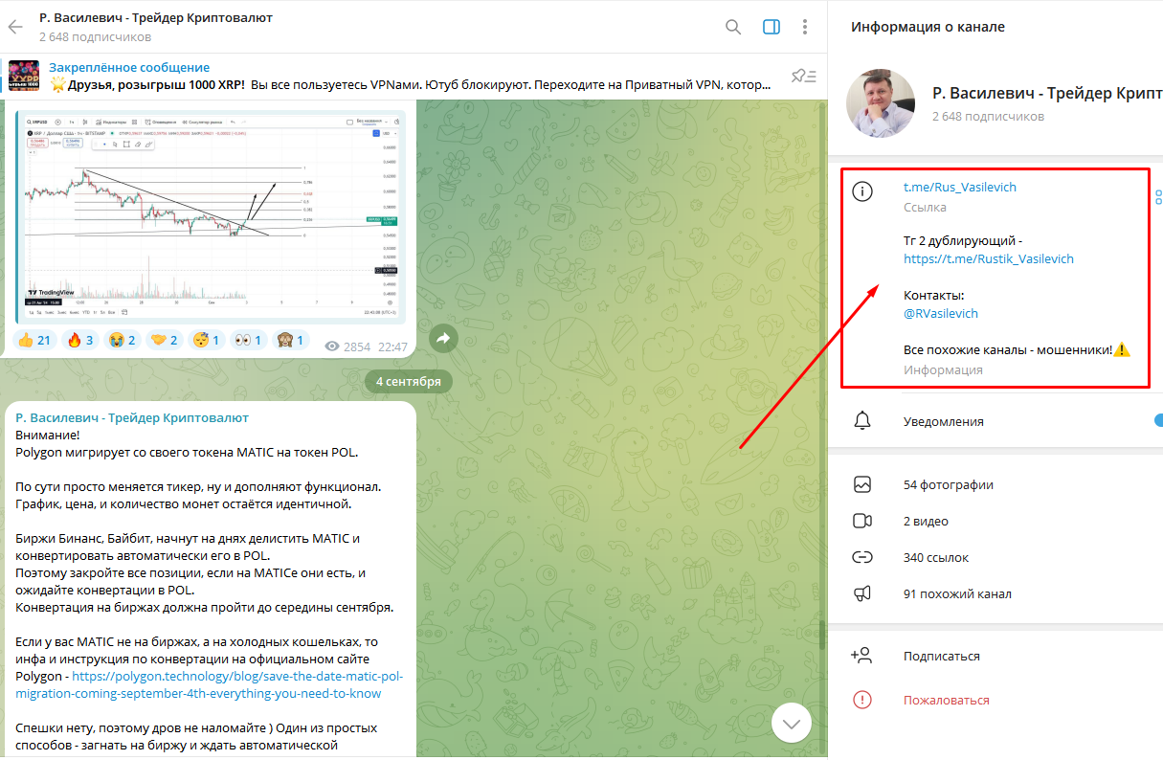The height and width of the screenshot is (760, 1163).
Task: Click the eyes reaction with 1
Action: pos(248,340)
